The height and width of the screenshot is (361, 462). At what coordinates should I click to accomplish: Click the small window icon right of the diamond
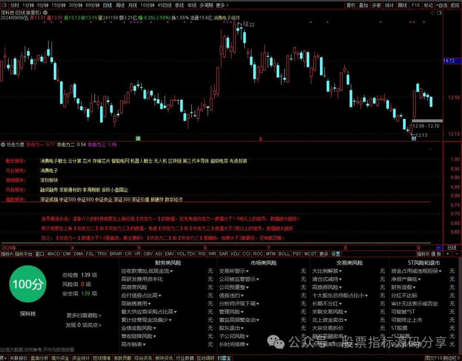pos(440,13)
